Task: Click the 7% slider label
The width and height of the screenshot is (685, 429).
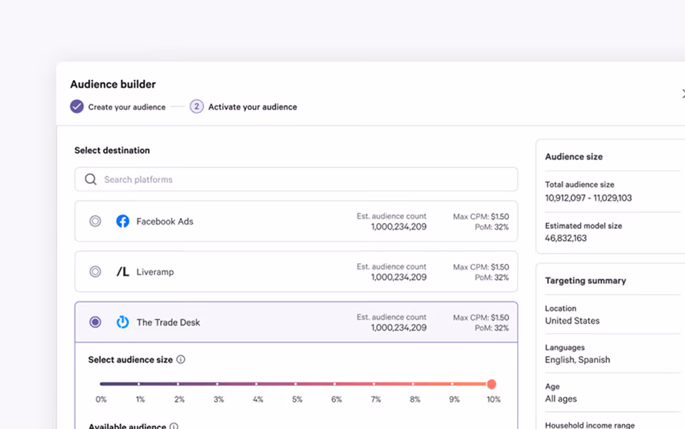Action: 375,399
